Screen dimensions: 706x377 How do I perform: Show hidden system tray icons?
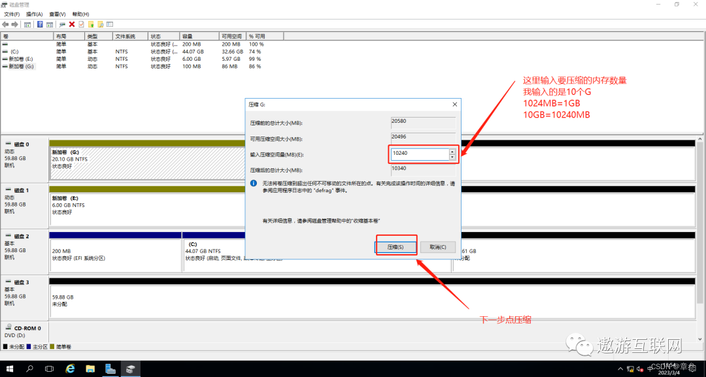621,369
